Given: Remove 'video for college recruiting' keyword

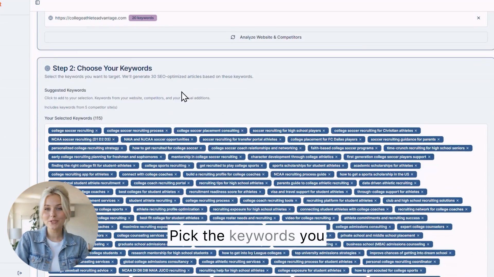Looking at the screenshot, I should 334,218.
